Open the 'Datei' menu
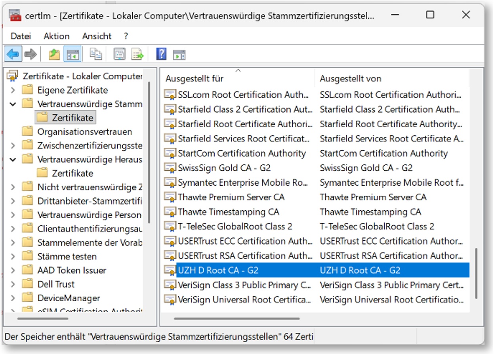 (x=22, y=36)
